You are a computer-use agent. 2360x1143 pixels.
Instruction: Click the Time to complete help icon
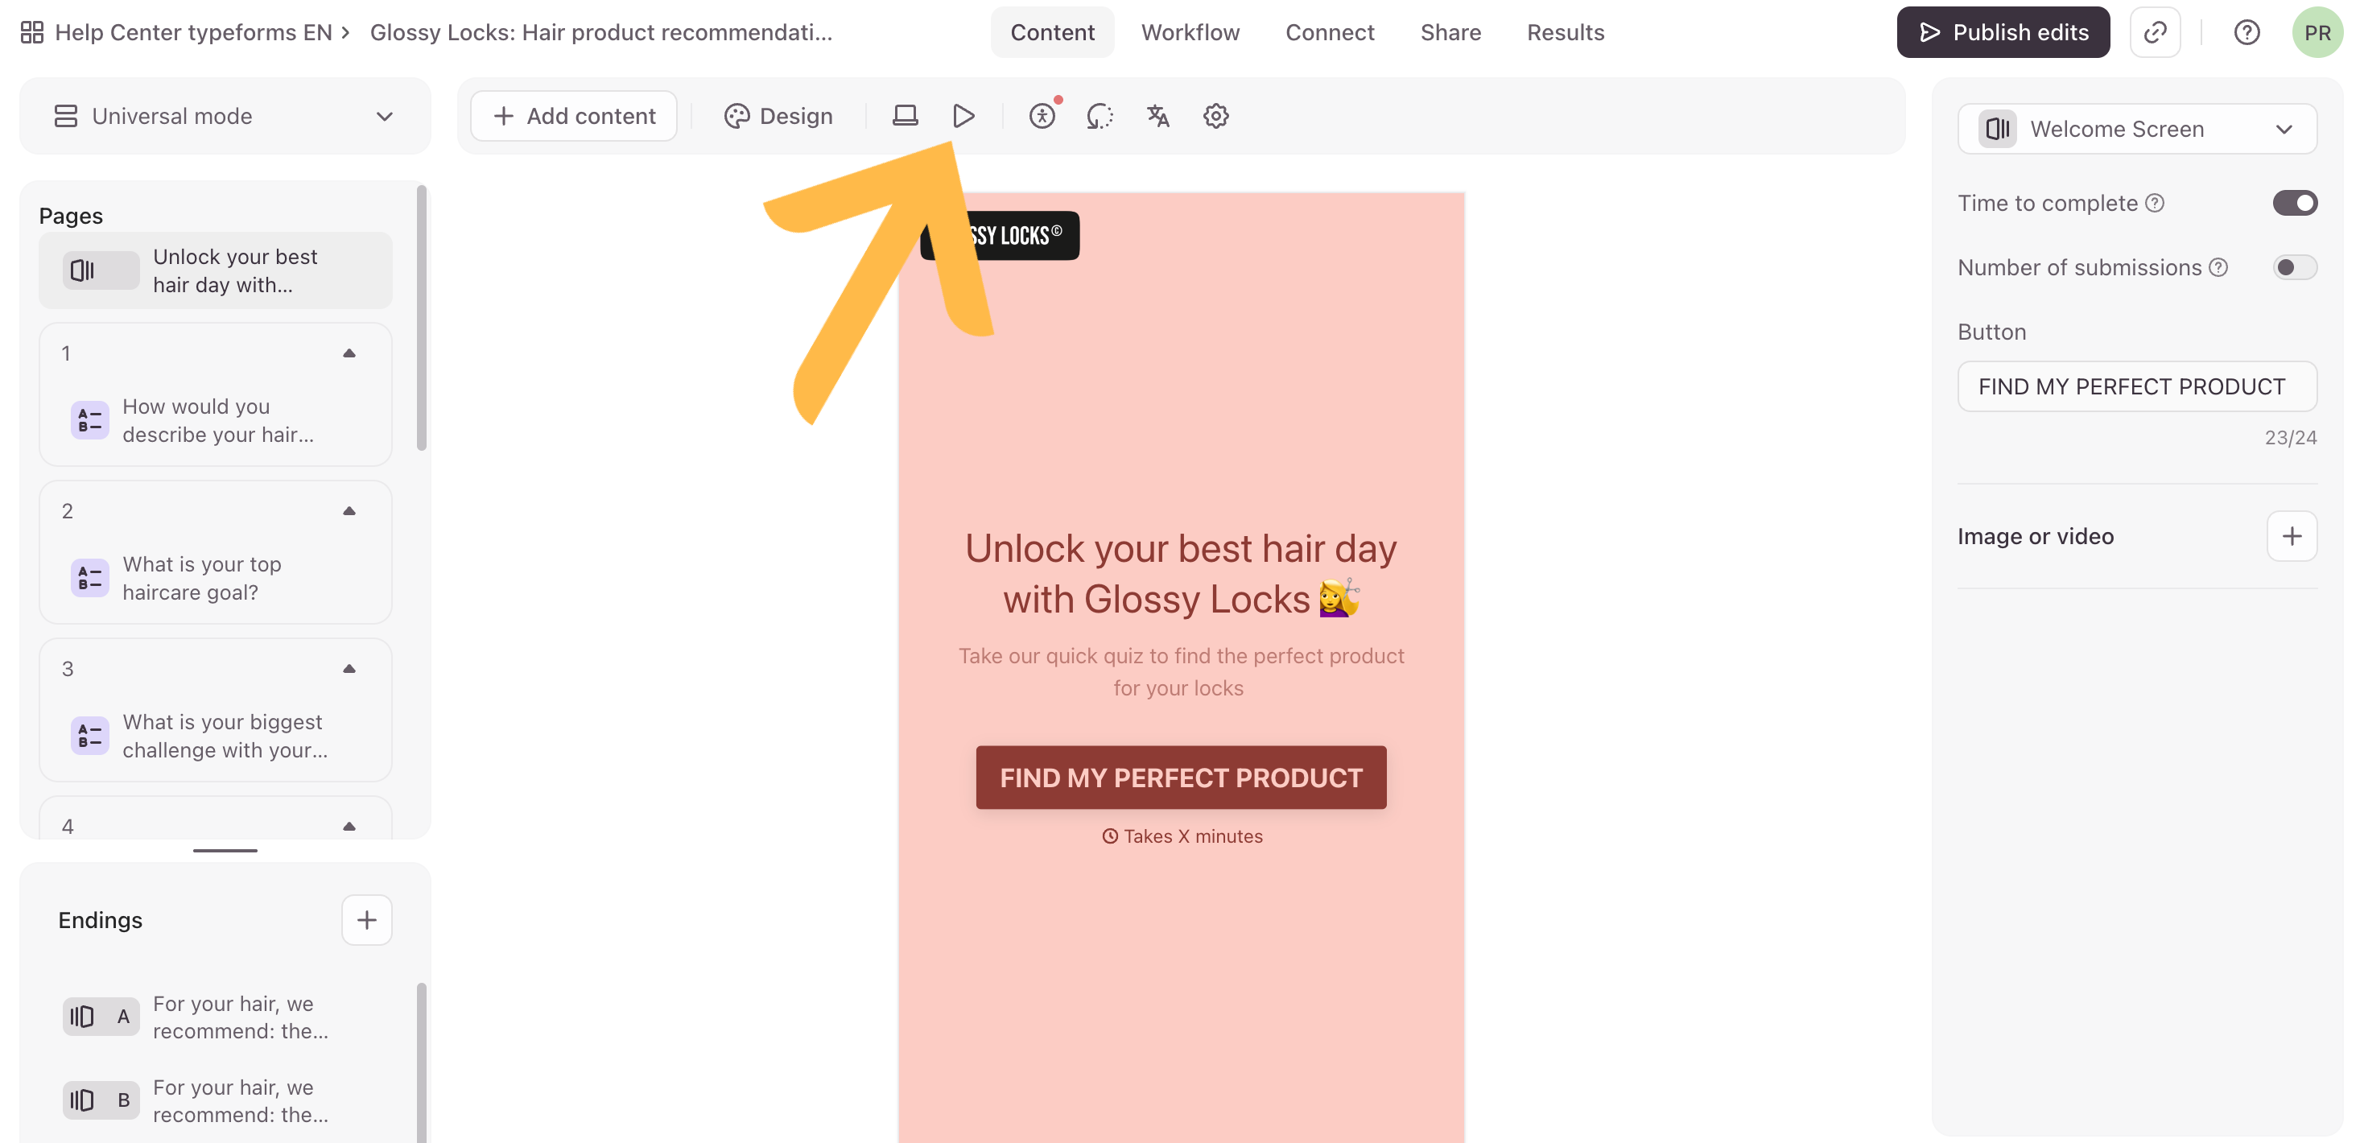click(x=2155, y=204)
